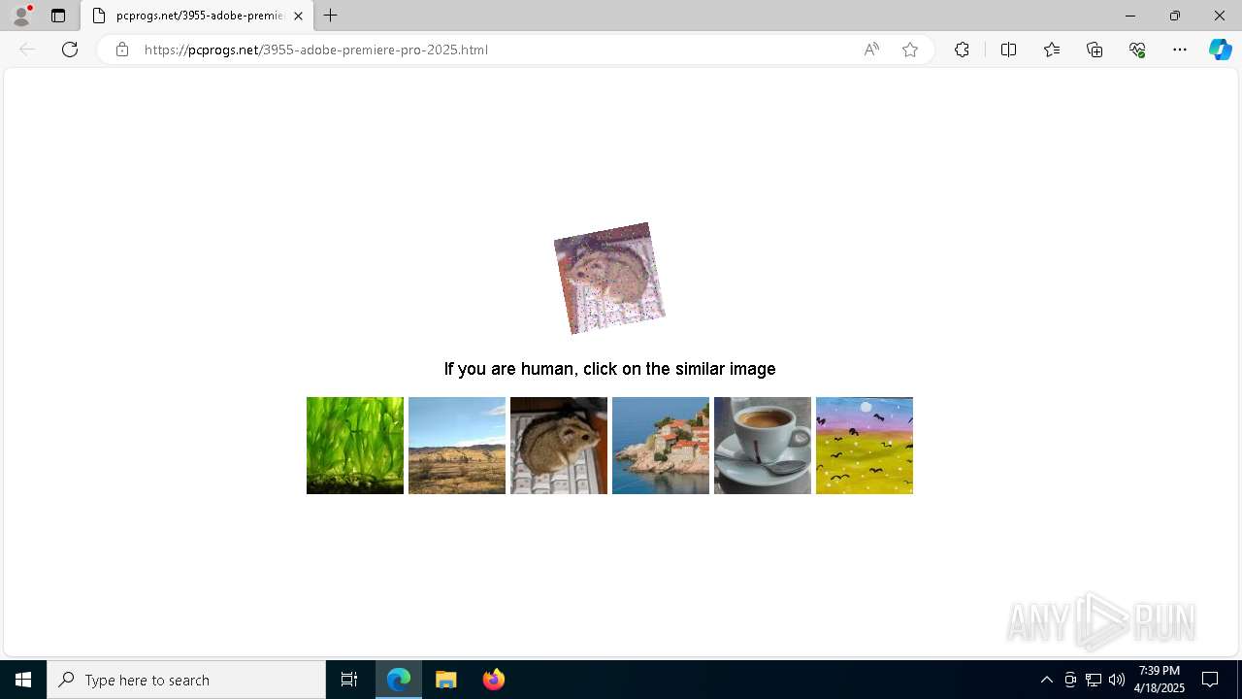Click the browser profile avatar icon
The width and height of the screenshot is (1242, 699).
[x=21, y=16]
